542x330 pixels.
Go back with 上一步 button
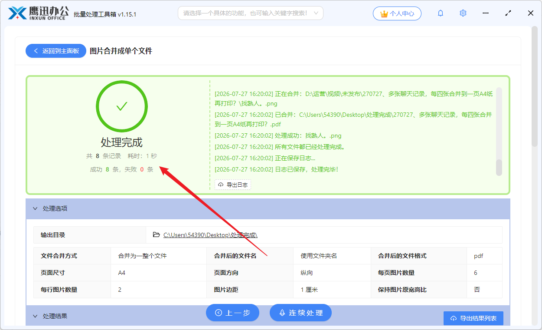233,313
